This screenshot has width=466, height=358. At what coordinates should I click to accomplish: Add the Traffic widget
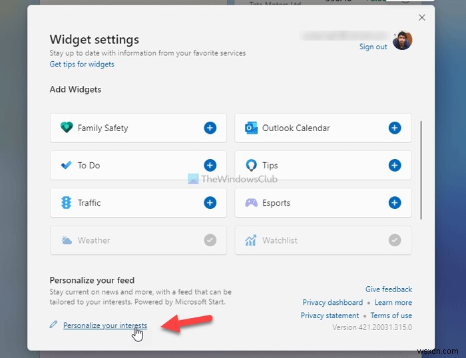click(x=210, y=203)
